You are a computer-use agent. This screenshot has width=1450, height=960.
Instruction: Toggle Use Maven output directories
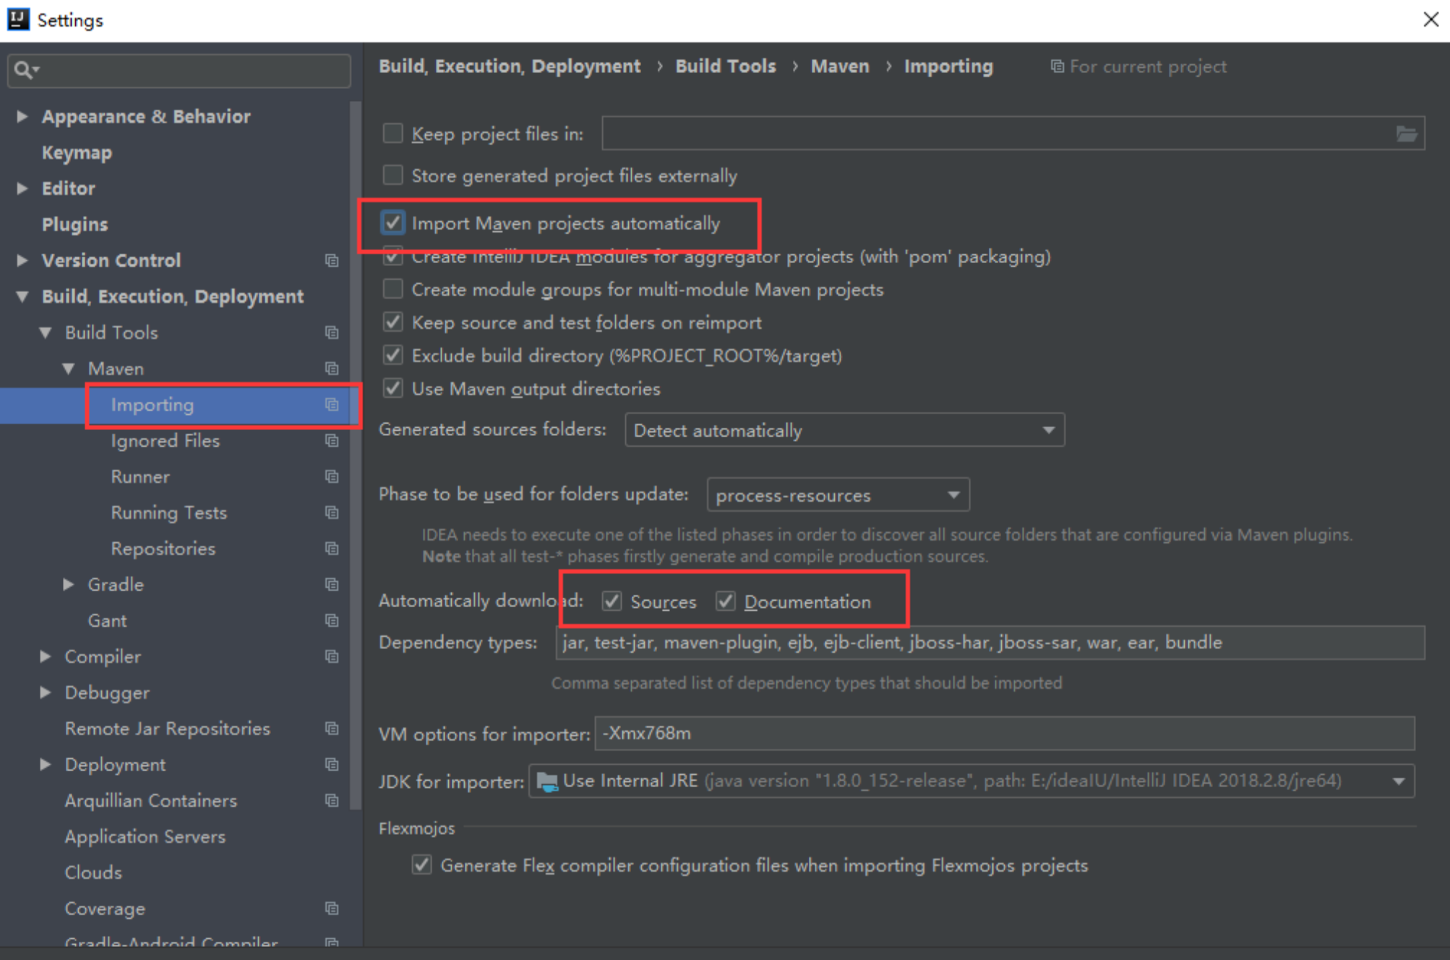click(392, 389)
